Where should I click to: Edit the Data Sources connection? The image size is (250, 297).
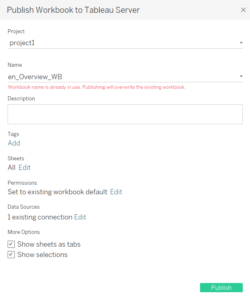(x=80, y=217)
